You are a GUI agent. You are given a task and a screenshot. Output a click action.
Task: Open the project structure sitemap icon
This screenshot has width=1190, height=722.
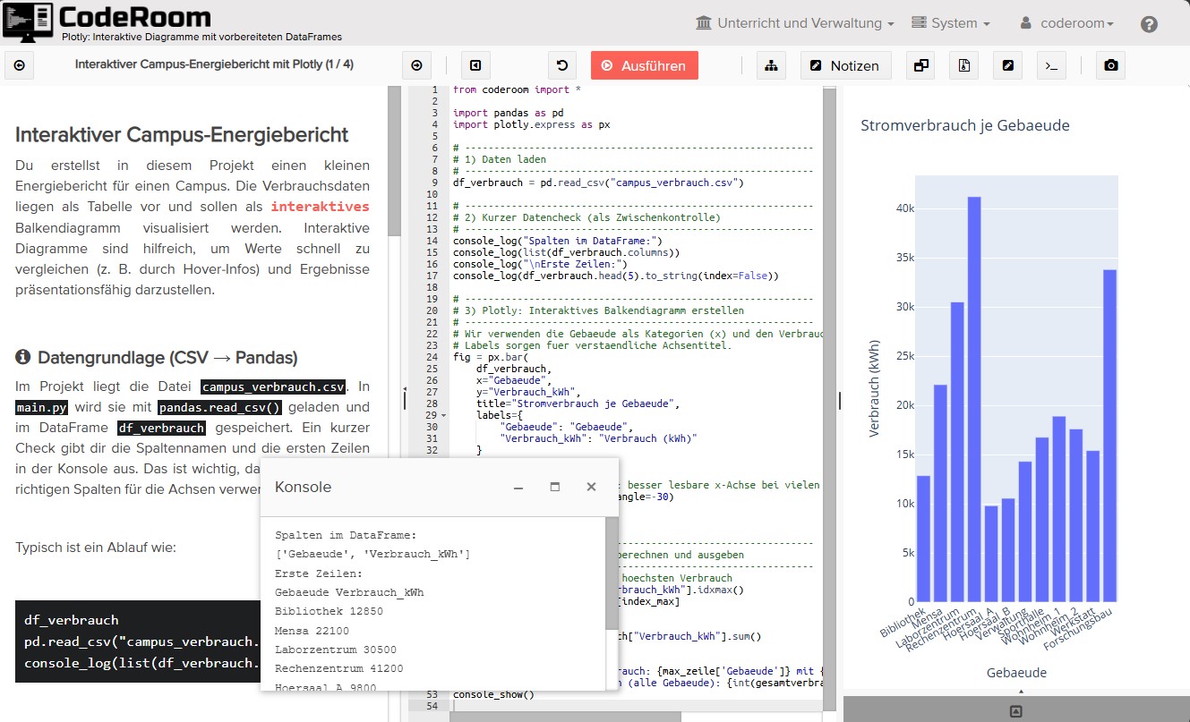point(771,65)
